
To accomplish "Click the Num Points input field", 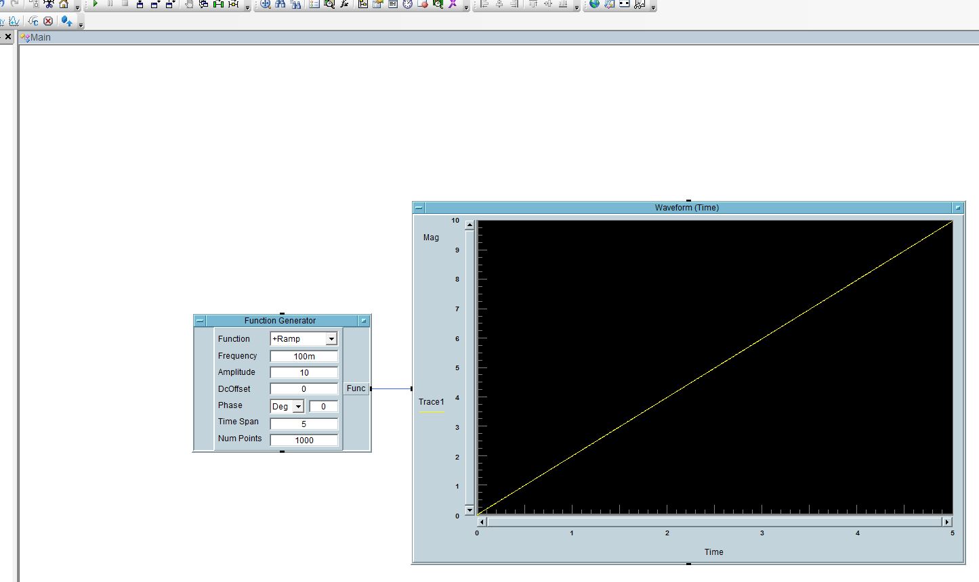I will point(304,440).
